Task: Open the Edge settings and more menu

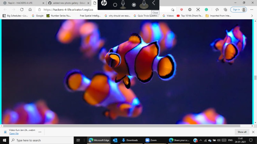Action: (x=252, y=10)
